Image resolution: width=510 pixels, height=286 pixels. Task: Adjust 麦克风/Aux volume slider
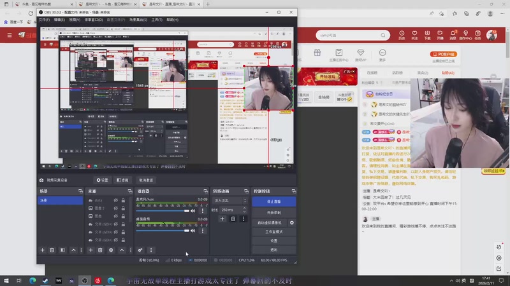click(163, 211)
